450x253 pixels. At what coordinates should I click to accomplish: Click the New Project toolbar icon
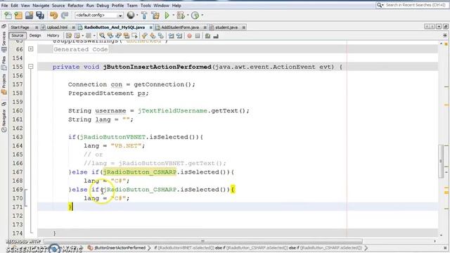point(18,15)
